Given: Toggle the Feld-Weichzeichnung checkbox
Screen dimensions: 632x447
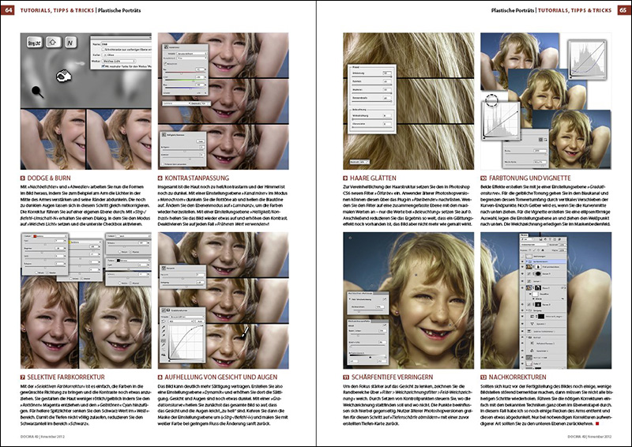Looking at the screenshot, I should coord(385,299).
